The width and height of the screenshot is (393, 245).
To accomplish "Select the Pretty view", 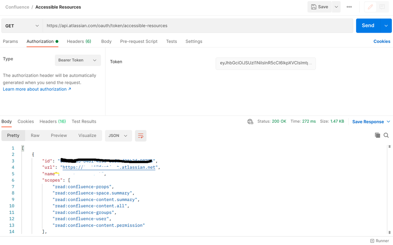I will (x=13, y=136).
